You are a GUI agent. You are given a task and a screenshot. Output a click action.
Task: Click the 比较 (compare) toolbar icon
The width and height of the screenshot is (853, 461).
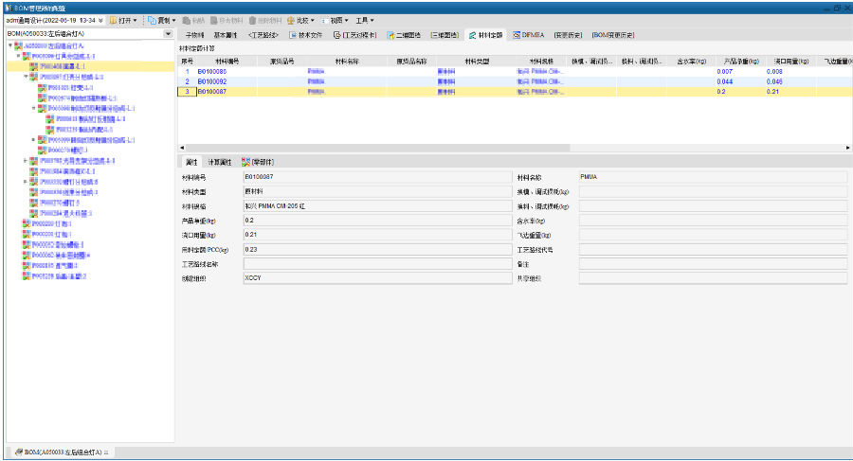[296, 20]
